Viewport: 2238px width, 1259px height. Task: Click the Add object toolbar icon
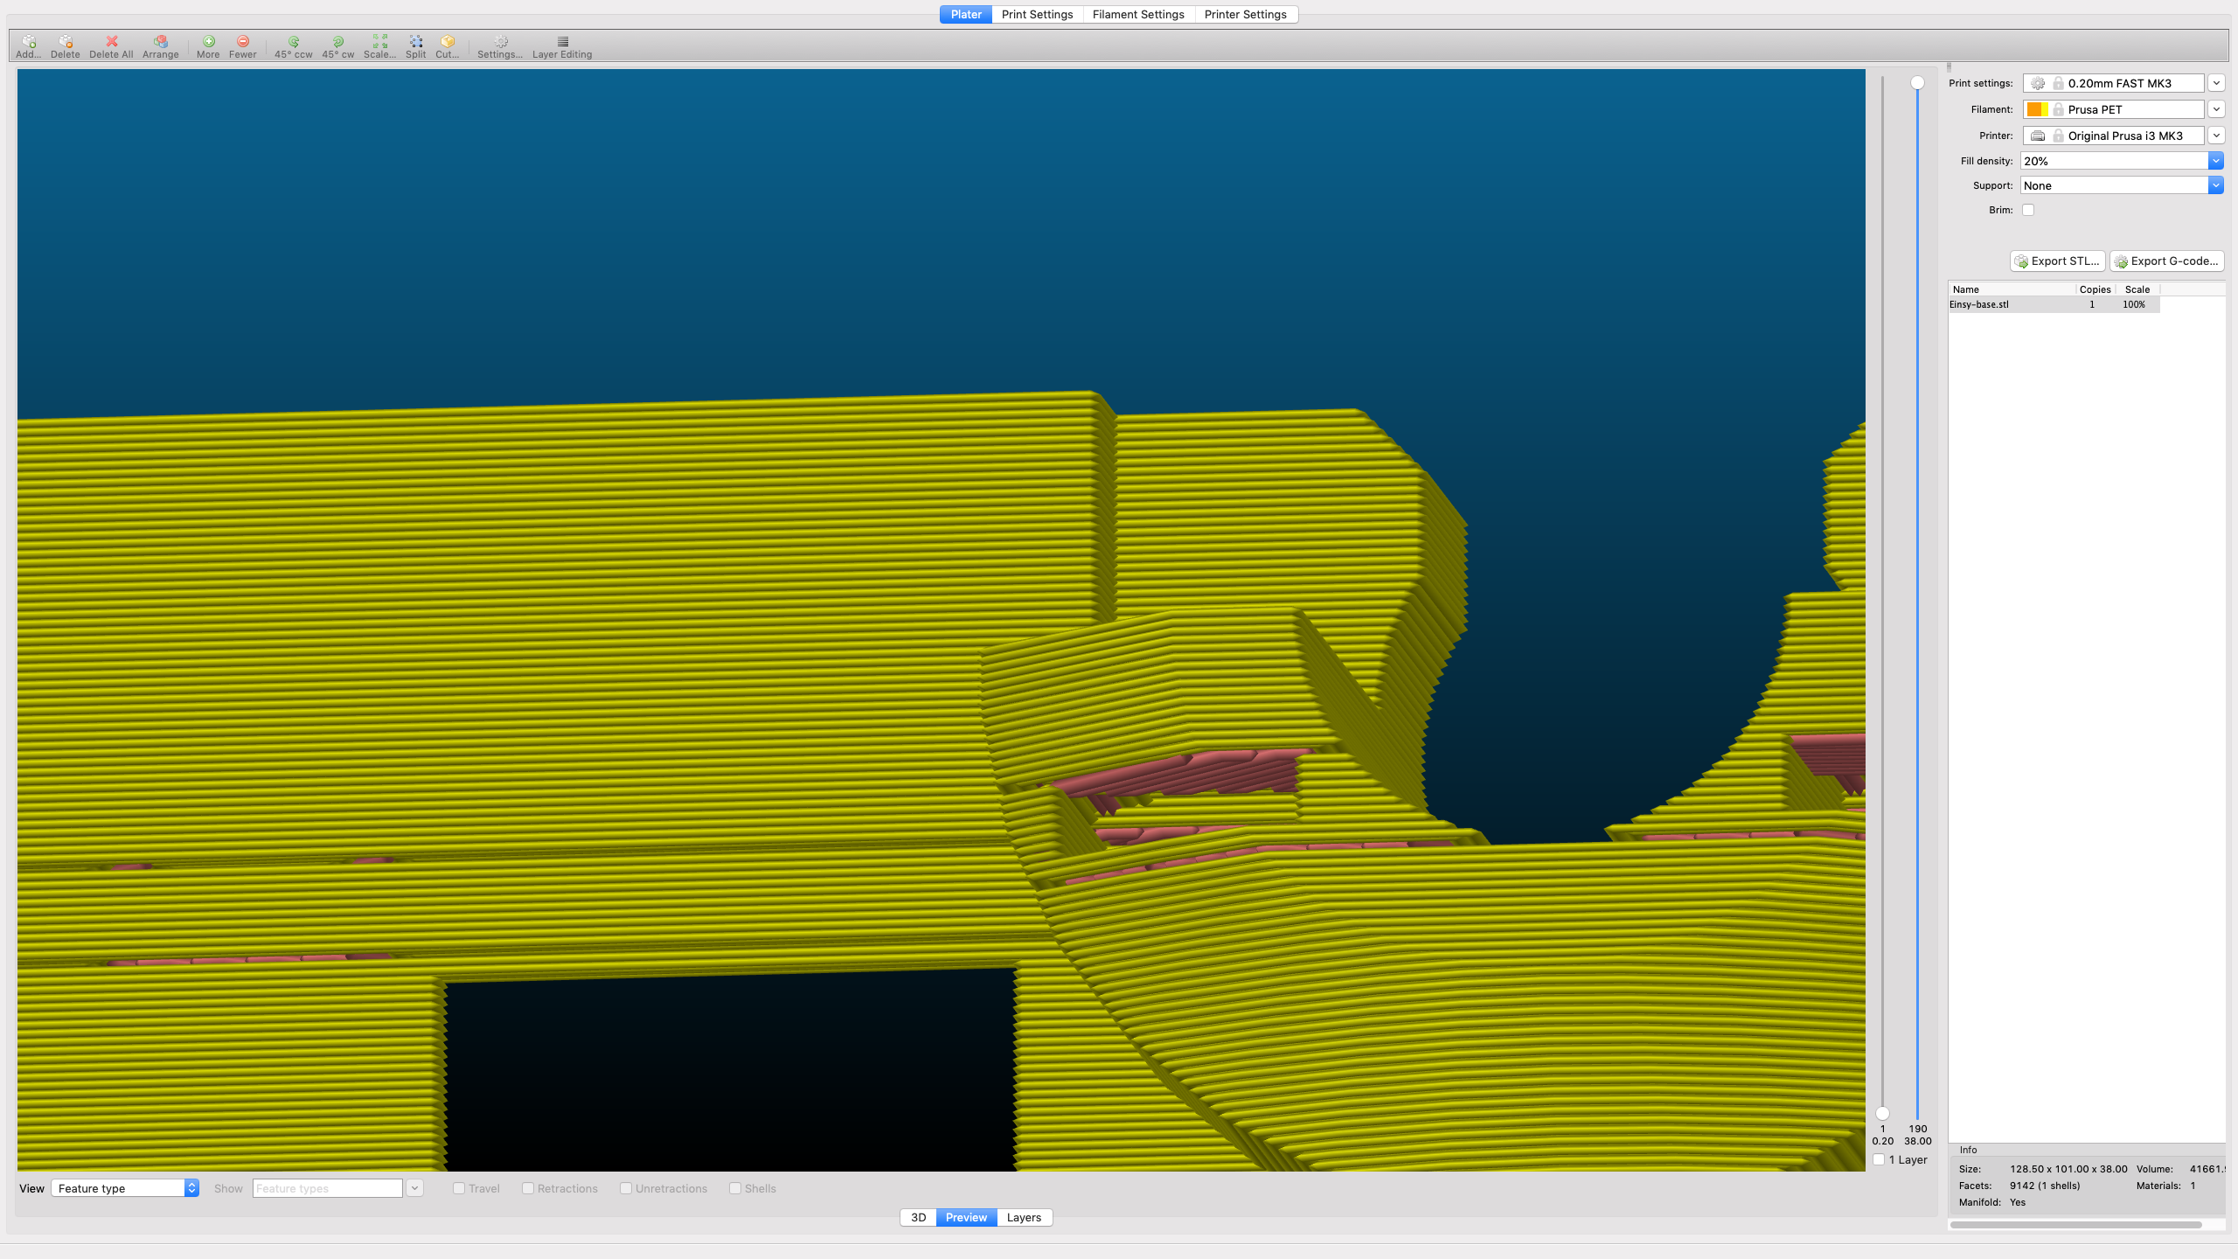[28, 46]
